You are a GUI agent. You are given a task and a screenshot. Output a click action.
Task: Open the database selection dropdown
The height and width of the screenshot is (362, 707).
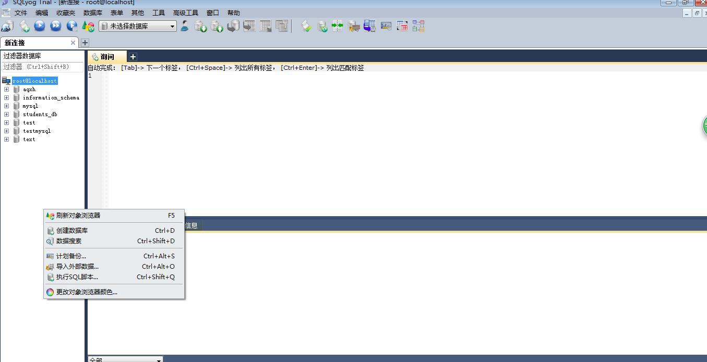tap(138, 26)
